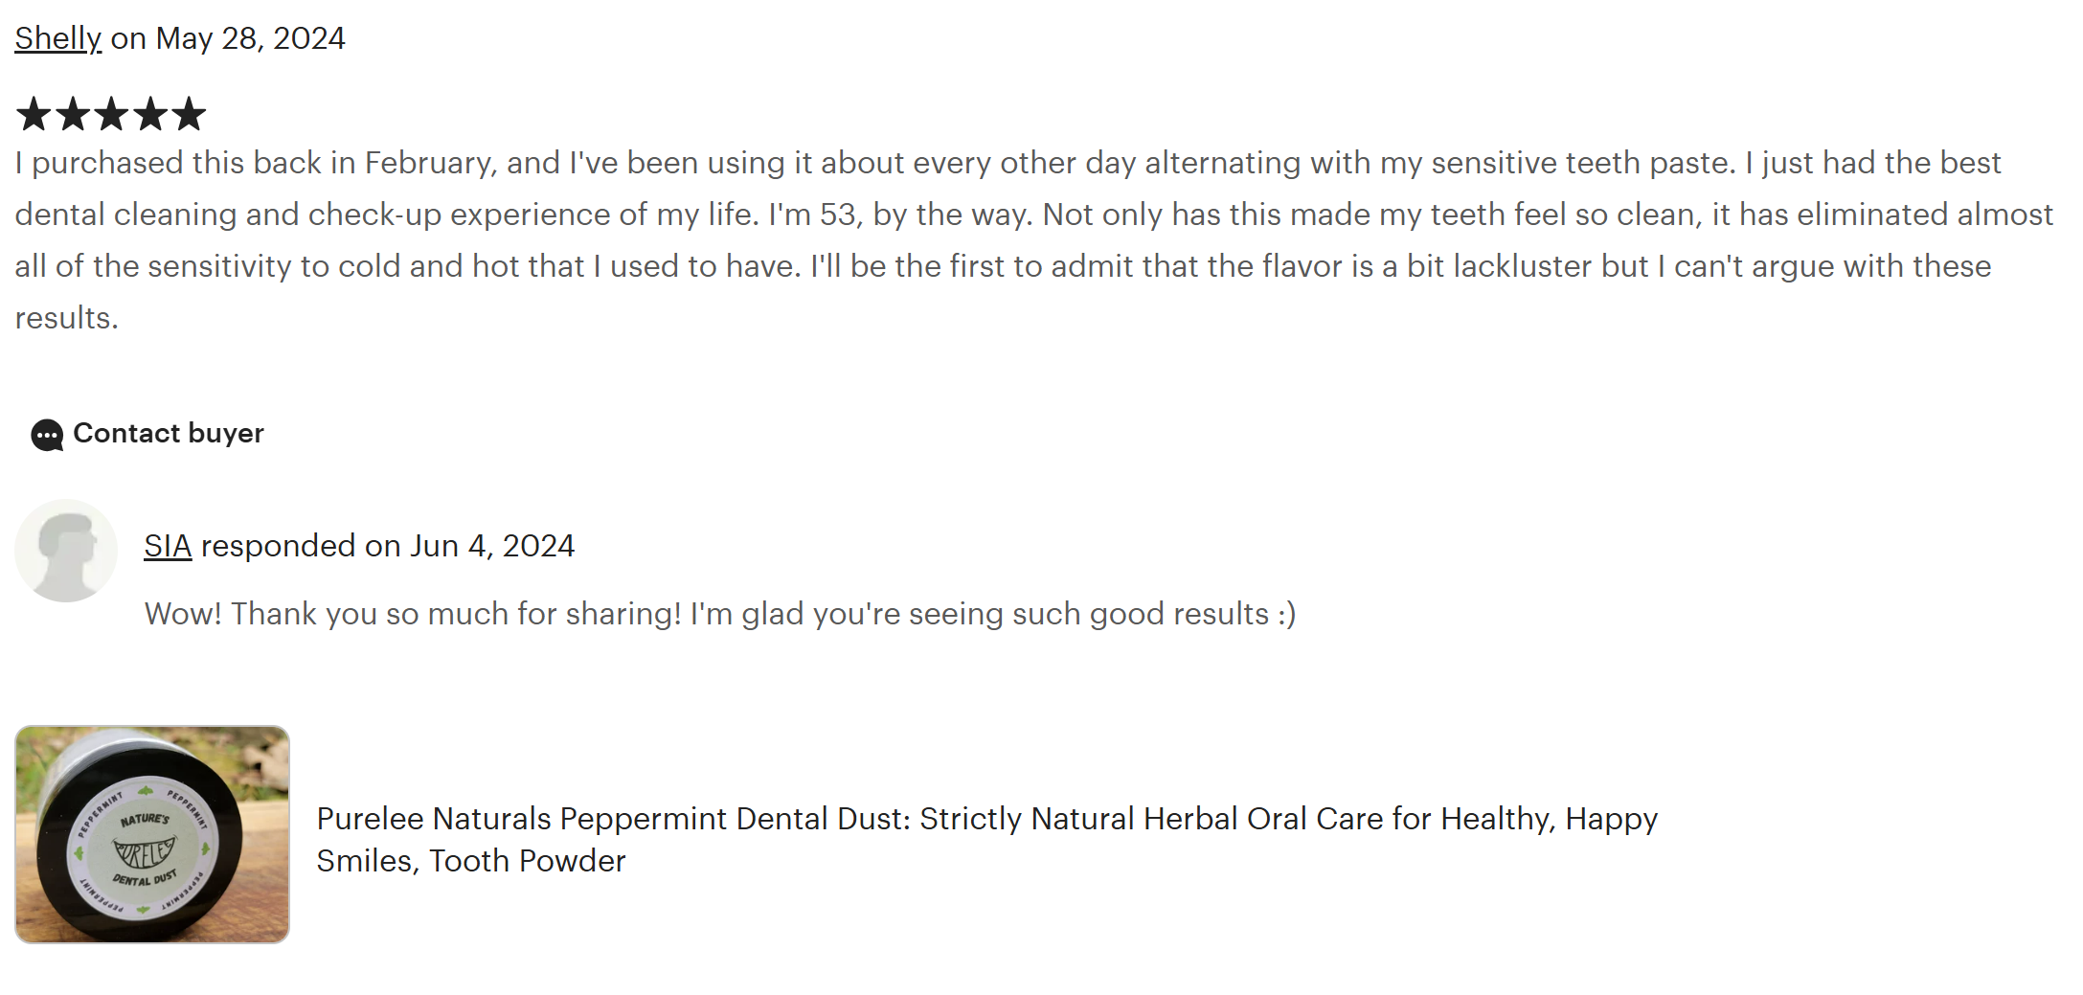Open the SIA shop owner link
Viewport: 2083px width, 995px height.
point(168,546)
